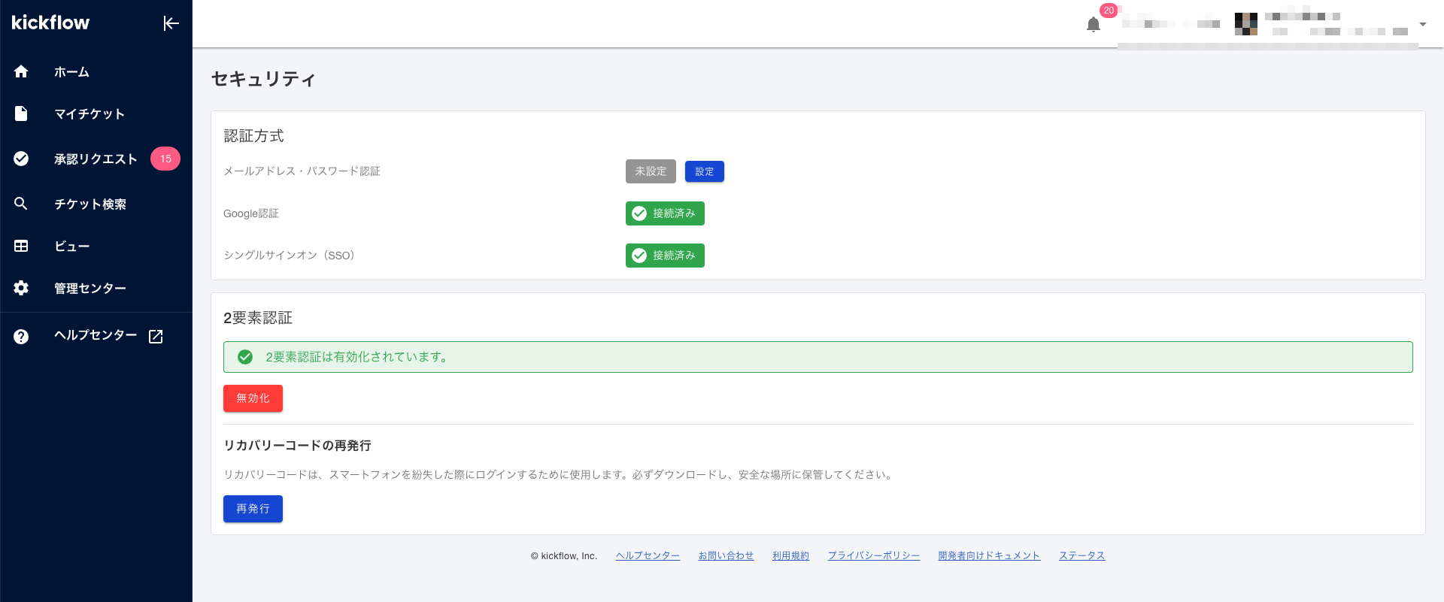Click the notification count badge 20

coord(1109,11)
